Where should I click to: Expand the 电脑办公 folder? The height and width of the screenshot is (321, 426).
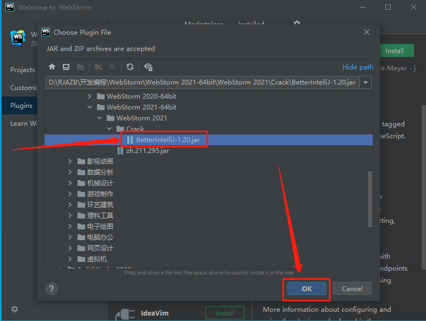coord(70,237)
